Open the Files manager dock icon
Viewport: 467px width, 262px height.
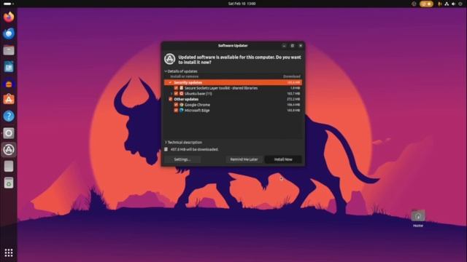[9, 50]
